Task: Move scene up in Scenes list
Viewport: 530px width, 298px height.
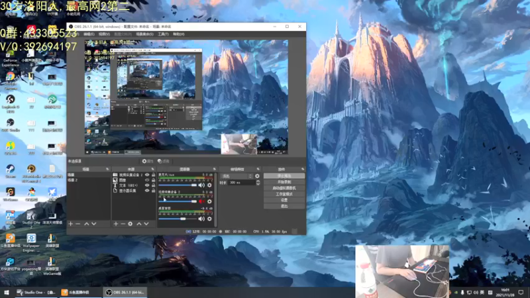Action: [87, 224]
